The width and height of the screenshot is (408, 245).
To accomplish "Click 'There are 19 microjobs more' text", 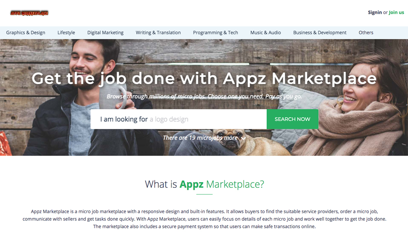I will [200, 138].
